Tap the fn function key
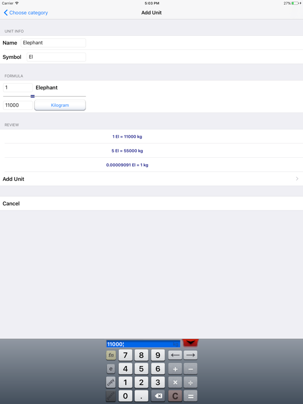This screenshot has width=303, height=404. pyautogui.click(x=111, y=355)
